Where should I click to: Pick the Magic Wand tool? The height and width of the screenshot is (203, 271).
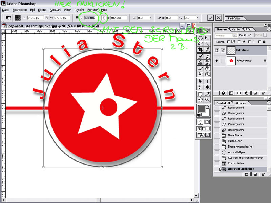[x=207, y=44]
